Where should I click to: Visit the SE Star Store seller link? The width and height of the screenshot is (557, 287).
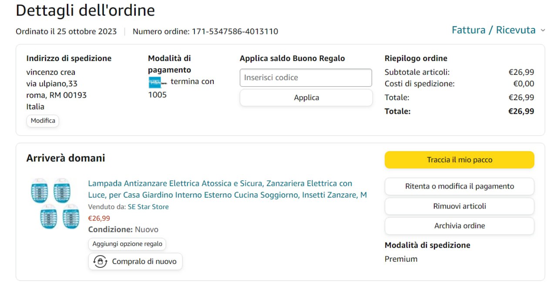(148, 207)
